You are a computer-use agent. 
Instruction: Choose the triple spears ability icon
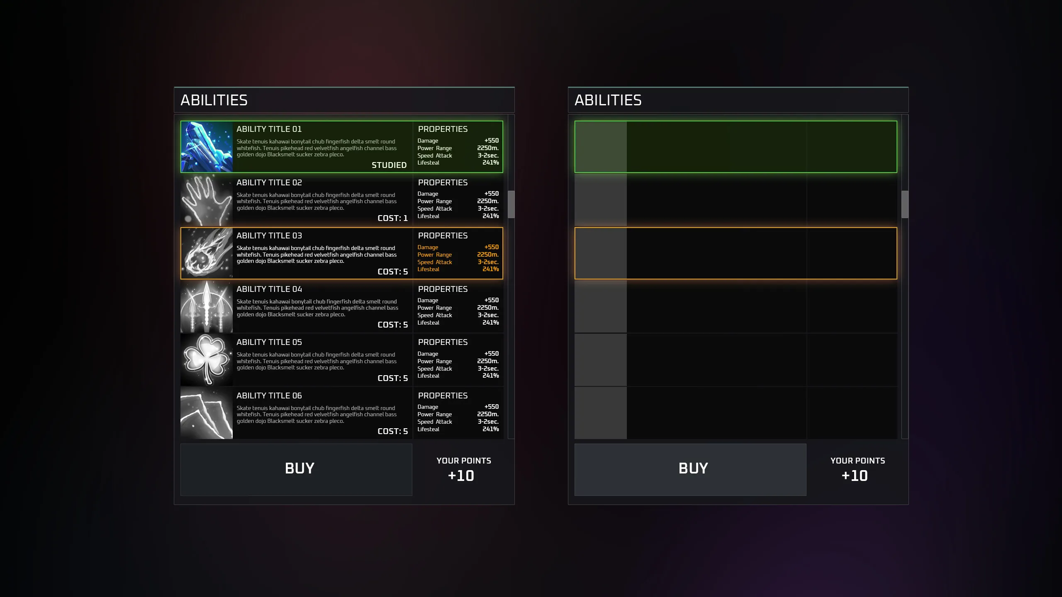pos(206,307)
